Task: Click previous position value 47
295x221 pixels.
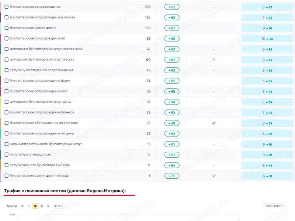Action: coord(214,123)
